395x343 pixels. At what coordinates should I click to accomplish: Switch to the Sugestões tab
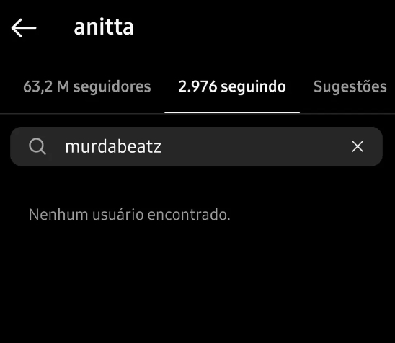350,86
